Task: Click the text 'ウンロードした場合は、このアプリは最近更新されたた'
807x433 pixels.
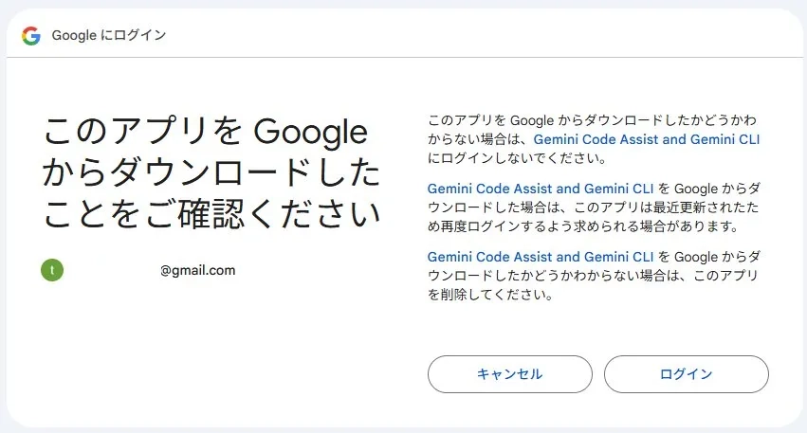Action: click(593, 207)
